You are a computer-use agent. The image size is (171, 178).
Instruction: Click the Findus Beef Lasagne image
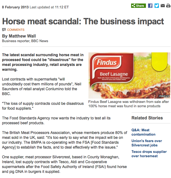[x=129, y=75]
